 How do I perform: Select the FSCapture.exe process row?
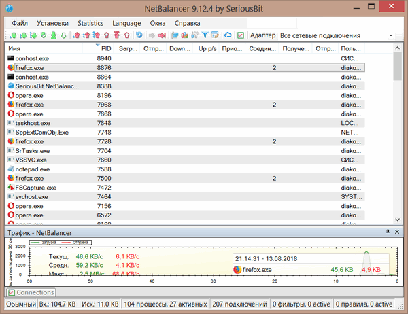[x=185, y=188]
